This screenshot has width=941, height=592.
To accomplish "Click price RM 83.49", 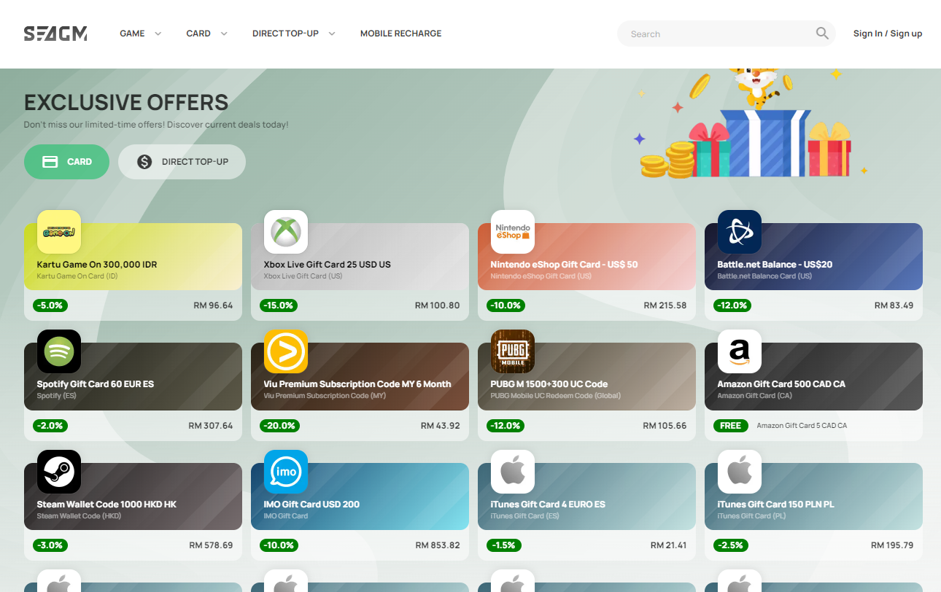I will pyautogui.click(x=894, y=305).
